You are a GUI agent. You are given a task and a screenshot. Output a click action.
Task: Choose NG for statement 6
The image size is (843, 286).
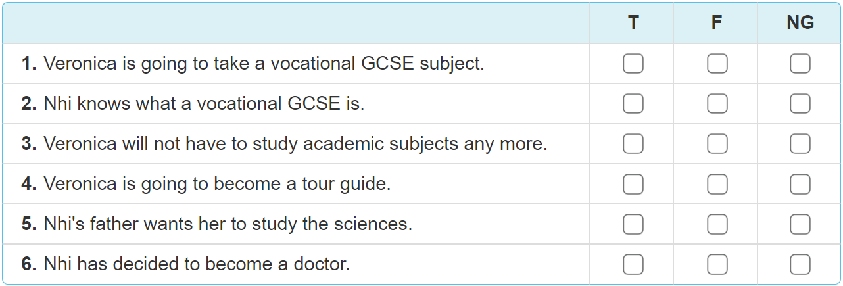800,264
